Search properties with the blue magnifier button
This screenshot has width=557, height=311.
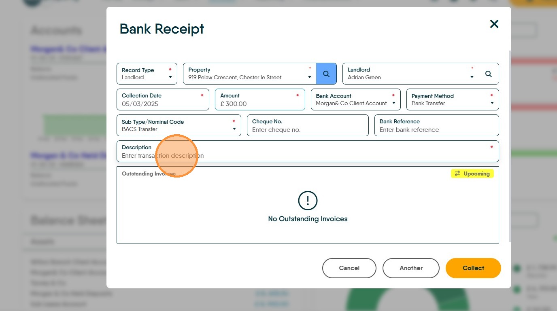click(326, 74)
